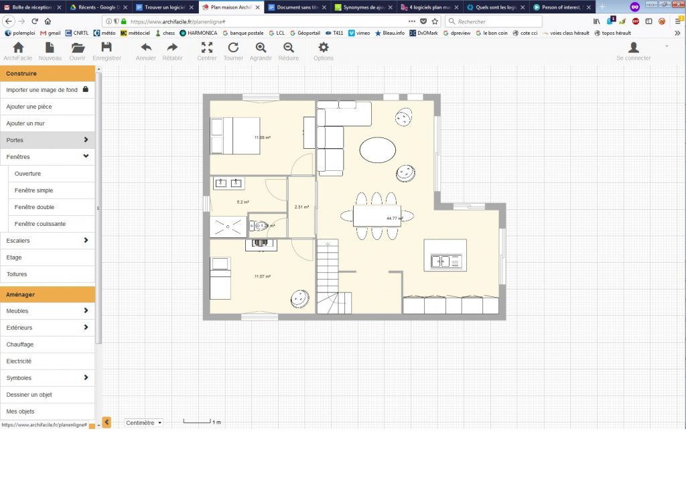Select Fenêtre coulissante

pyautogui.click(x=52, y=224)
